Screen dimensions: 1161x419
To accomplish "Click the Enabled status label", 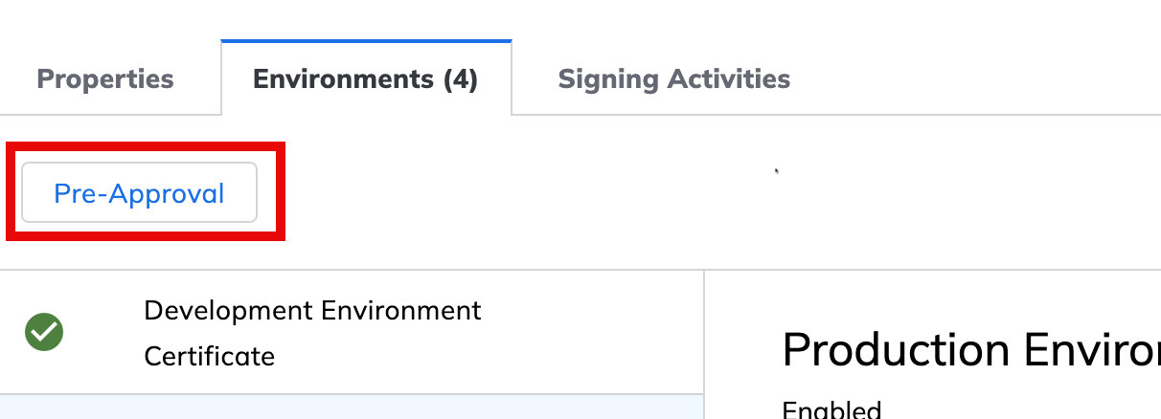I will pyautogui.click(x=831, y=410).
